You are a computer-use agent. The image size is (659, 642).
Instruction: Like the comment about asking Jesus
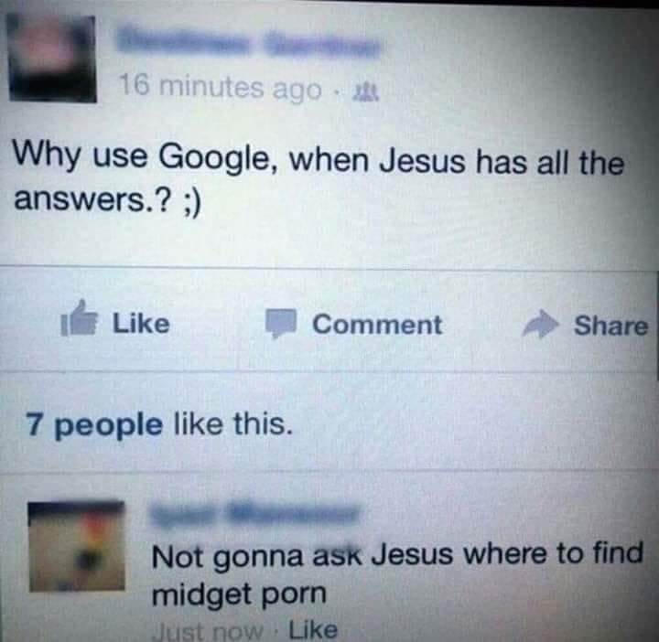coord(313,630)
